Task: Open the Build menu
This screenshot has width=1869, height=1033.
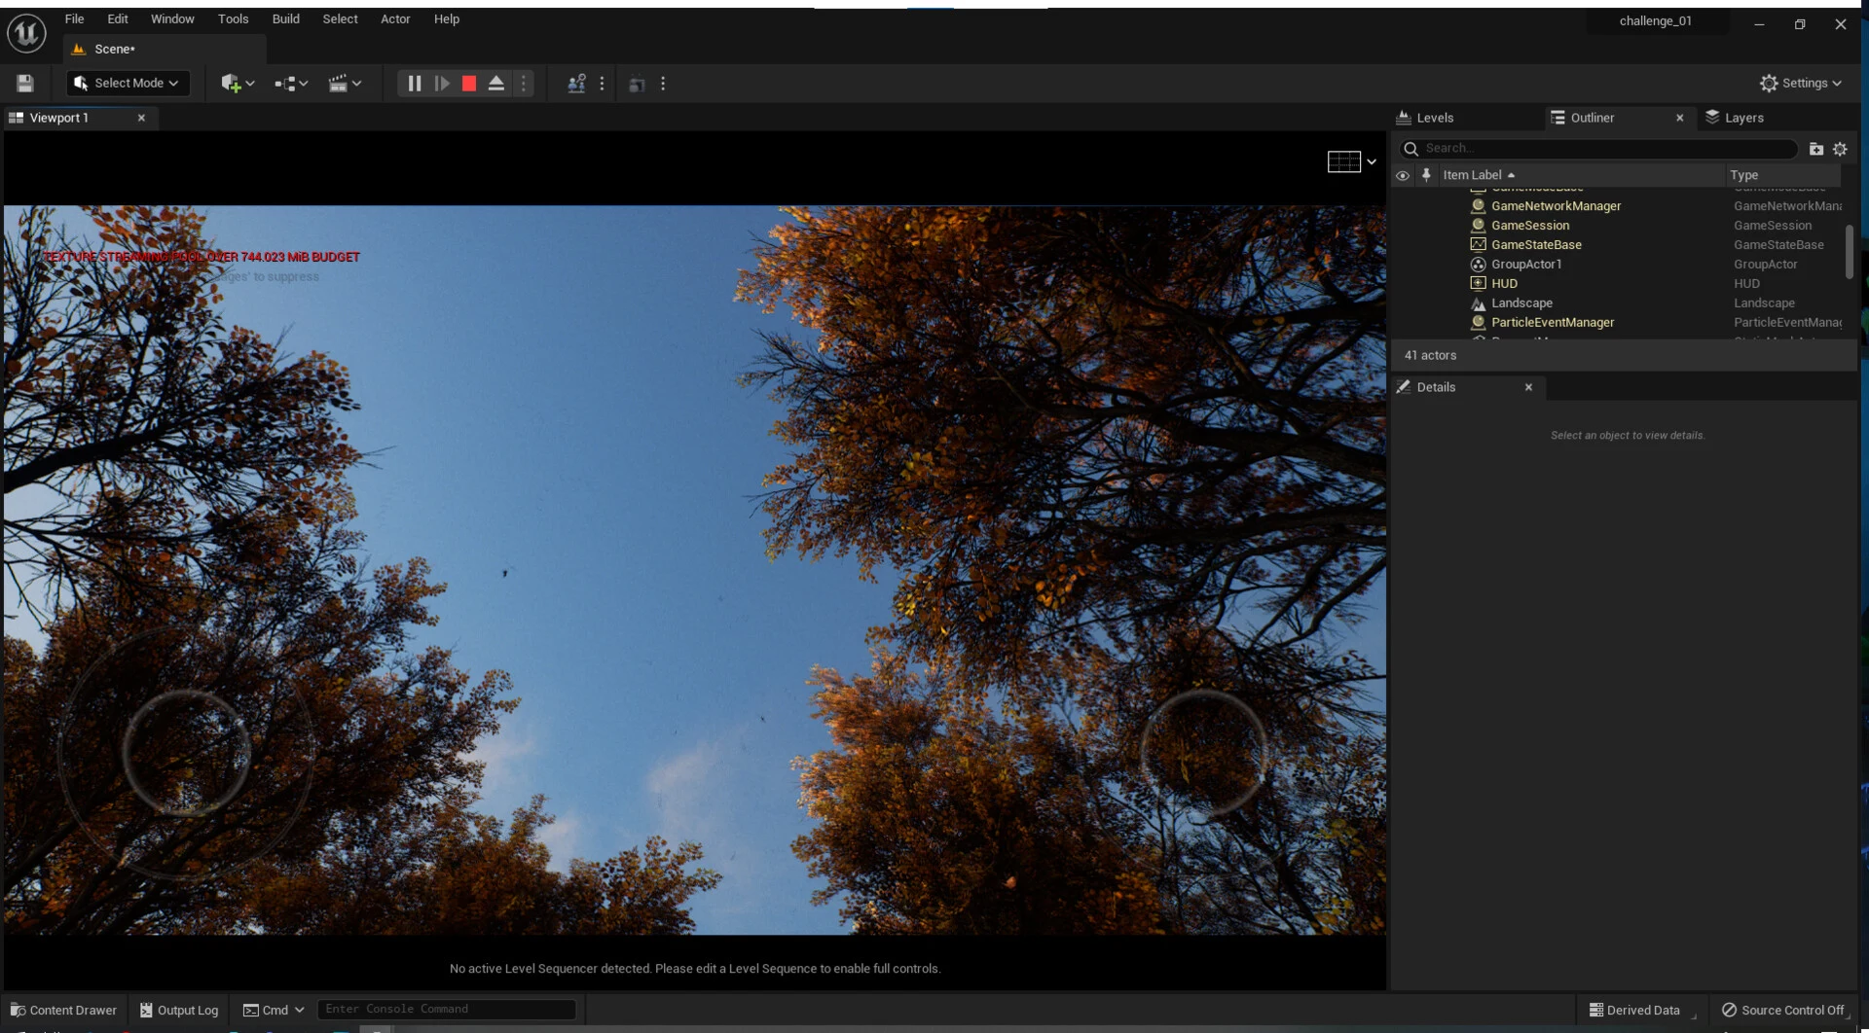Action: coord(286,19)
